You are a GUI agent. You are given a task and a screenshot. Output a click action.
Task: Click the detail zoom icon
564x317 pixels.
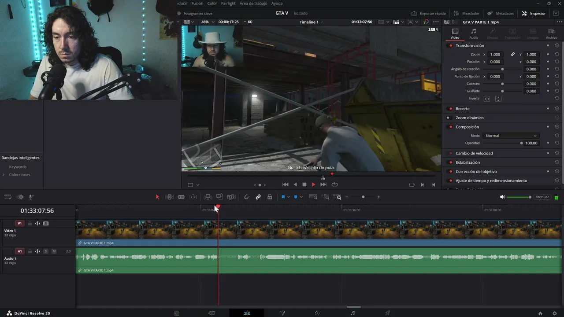tap(326, 197)
